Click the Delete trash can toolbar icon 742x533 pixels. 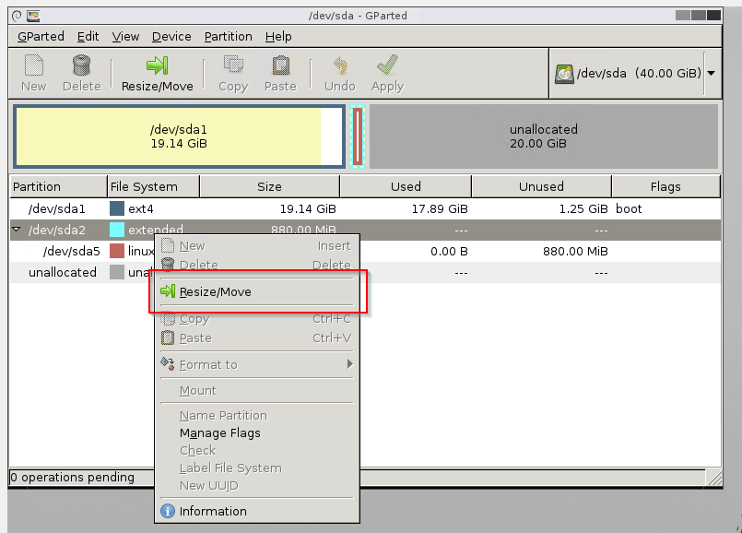(x=81, y=65)
